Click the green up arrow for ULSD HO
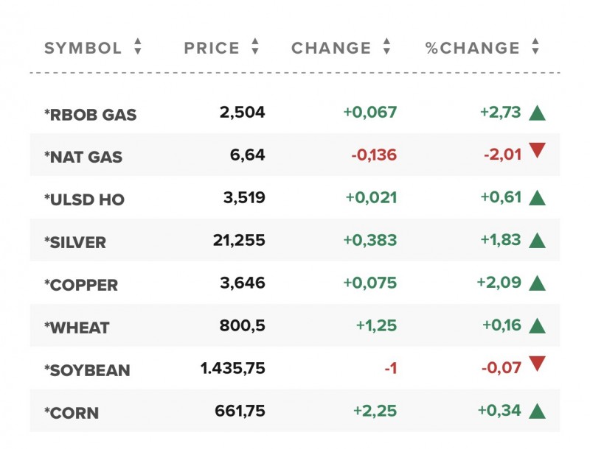Viewport: 590px width, 449px height. 537,197
